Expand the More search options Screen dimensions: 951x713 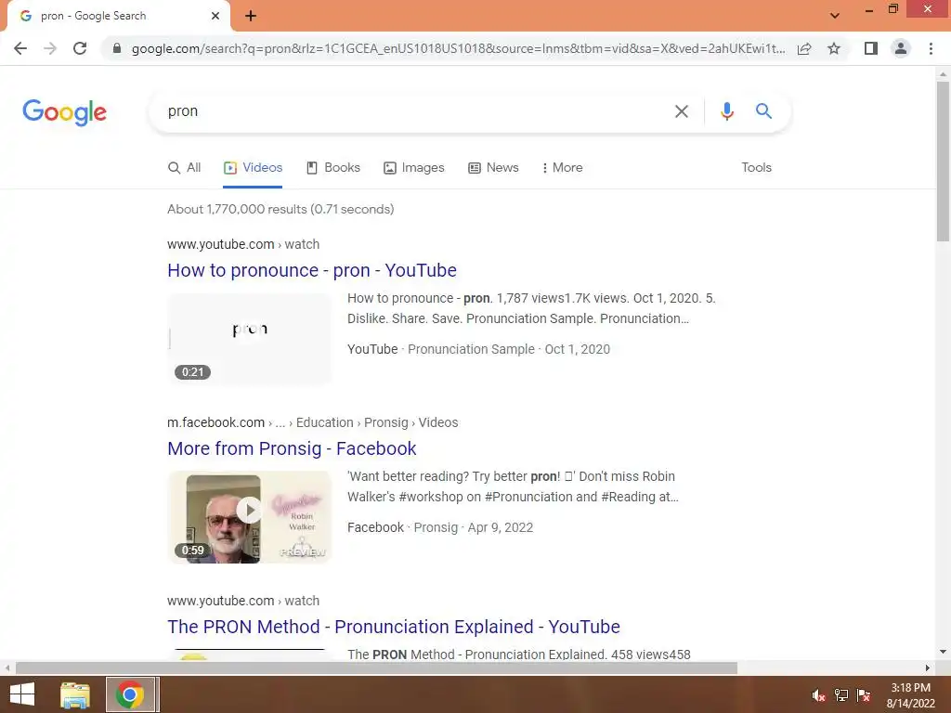coord(562,168)
